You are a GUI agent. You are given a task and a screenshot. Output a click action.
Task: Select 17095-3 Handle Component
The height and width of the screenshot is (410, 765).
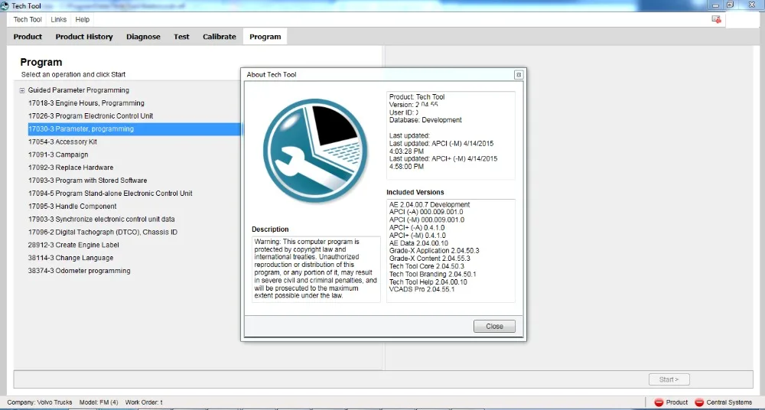(72, 207)
